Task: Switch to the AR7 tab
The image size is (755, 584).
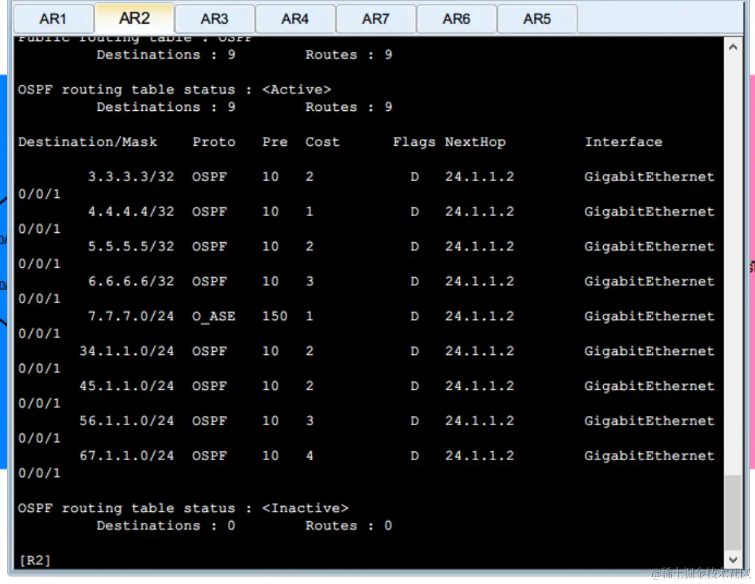Action: point(376,19)
